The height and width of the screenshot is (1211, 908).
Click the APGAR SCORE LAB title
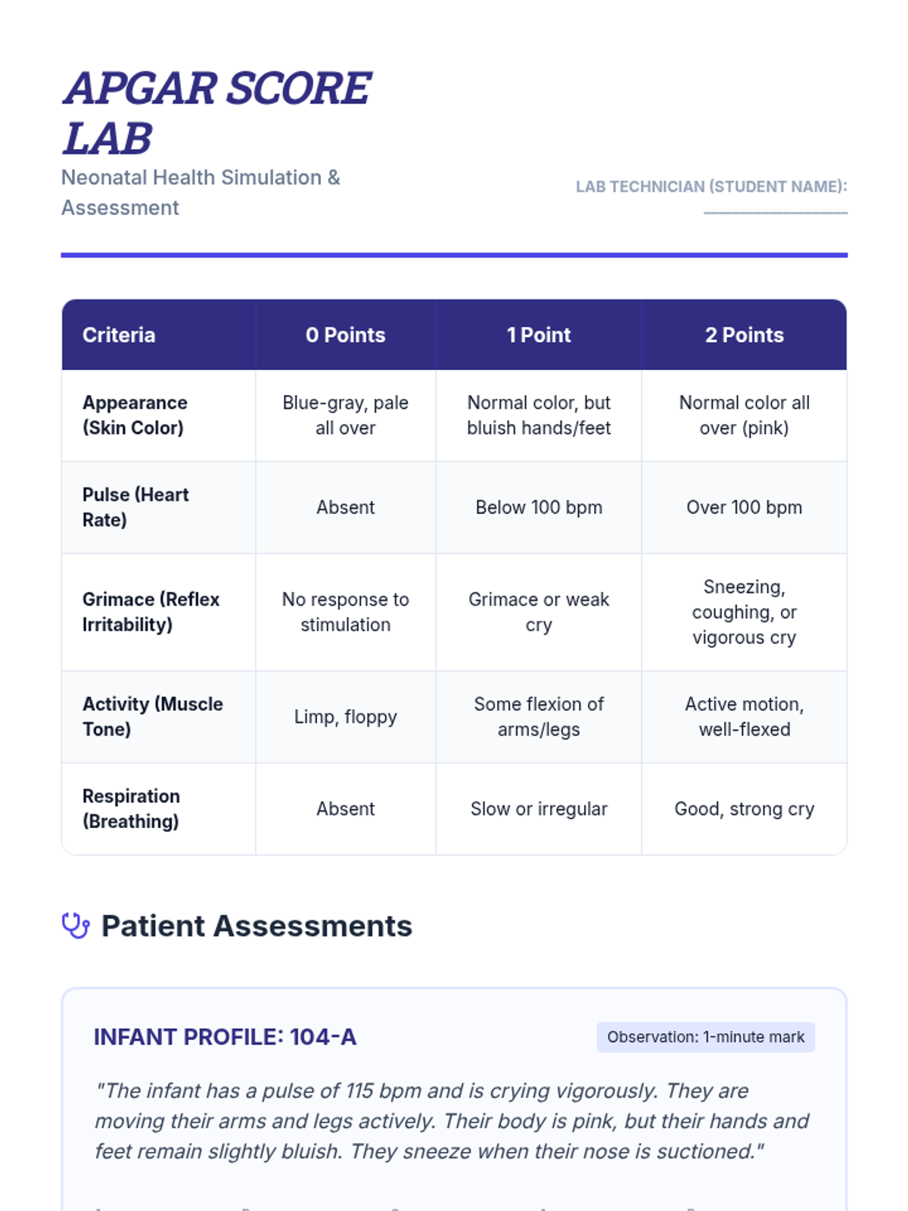[x=217, y=113]
